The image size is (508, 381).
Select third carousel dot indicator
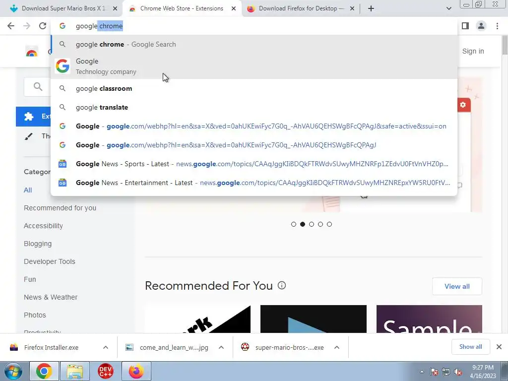pyautogui.click(x=312, y=224)
